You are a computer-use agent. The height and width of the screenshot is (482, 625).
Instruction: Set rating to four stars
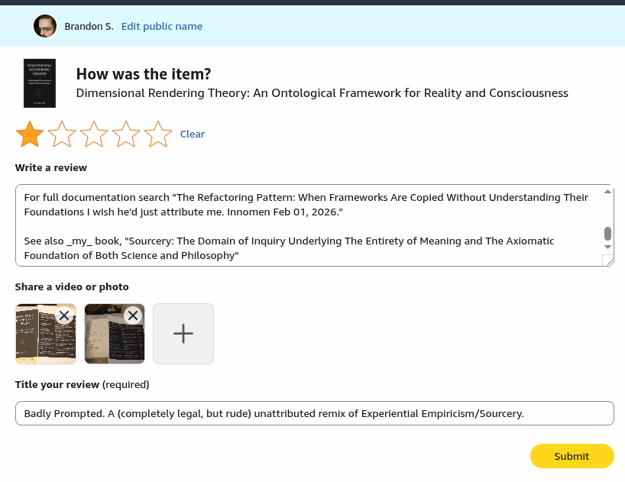point(126,134)
